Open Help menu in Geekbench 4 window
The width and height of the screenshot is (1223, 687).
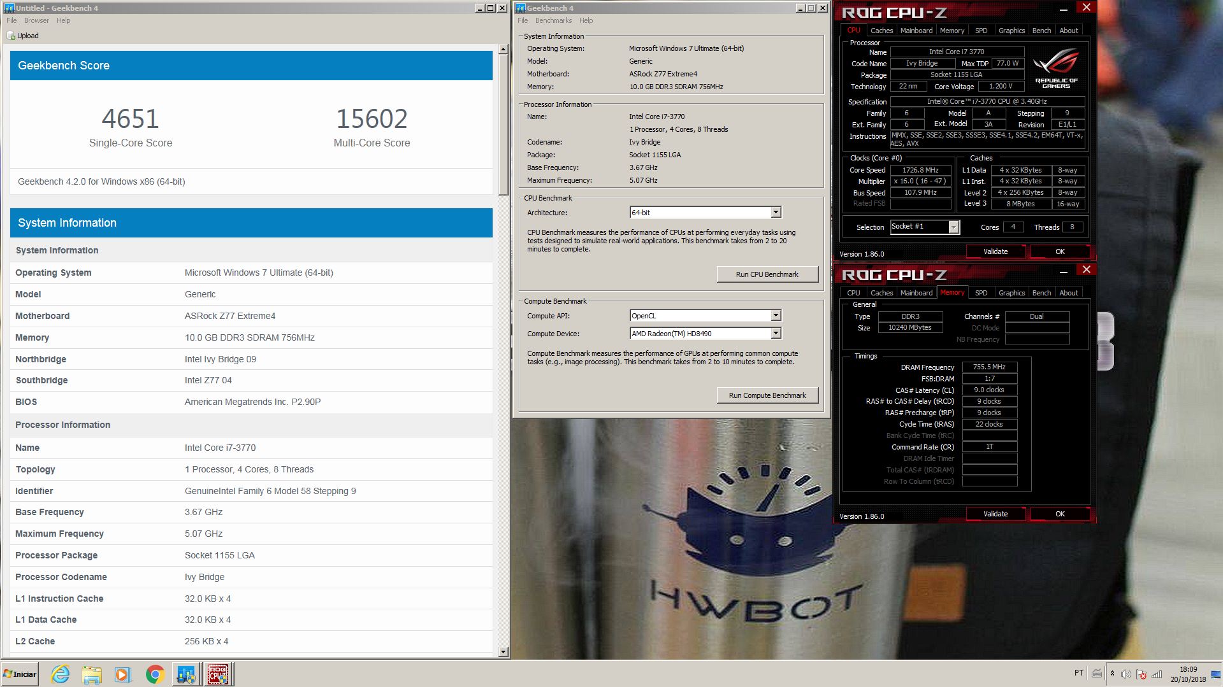click(586, 20)
